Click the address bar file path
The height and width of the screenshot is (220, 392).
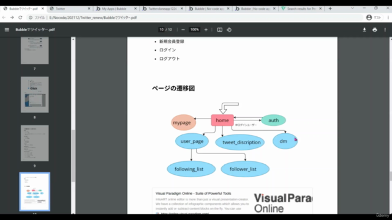[x=93, y=18]
